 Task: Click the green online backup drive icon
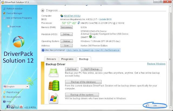(x=54, y=72)
